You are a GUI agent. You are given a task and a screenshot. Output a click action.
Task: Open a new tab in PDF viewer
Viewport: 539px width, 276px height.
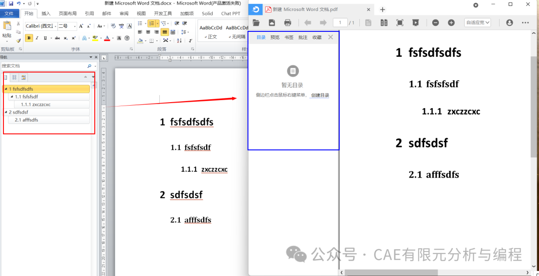[383, 9]
